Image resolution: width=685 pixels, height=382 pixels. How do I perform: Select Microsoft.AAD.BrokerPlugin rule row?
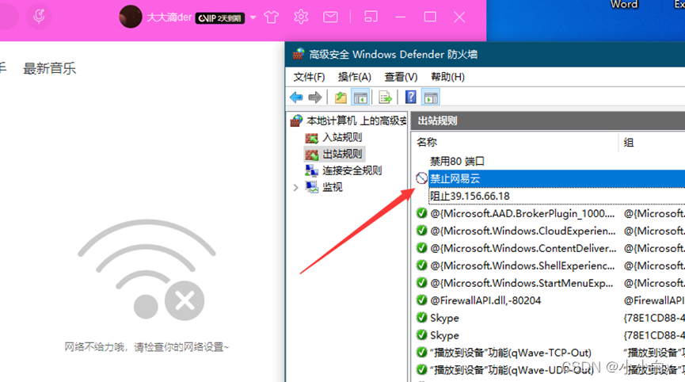coord(550,213)
